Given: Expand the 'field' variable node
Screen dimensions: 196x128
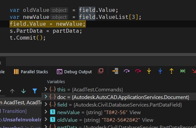Looking at the screenshot, I should point(46,104).
